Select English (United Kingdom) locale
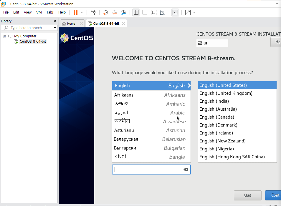This screenshot has height=206, width=281. [x=237, y=93]
